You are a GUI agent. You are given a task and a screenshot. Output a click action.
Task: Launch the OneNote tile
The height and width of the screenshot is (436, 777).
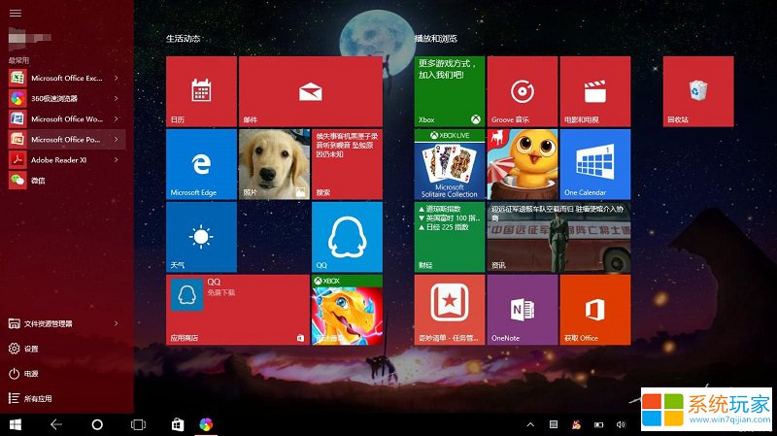pos(523,310)
